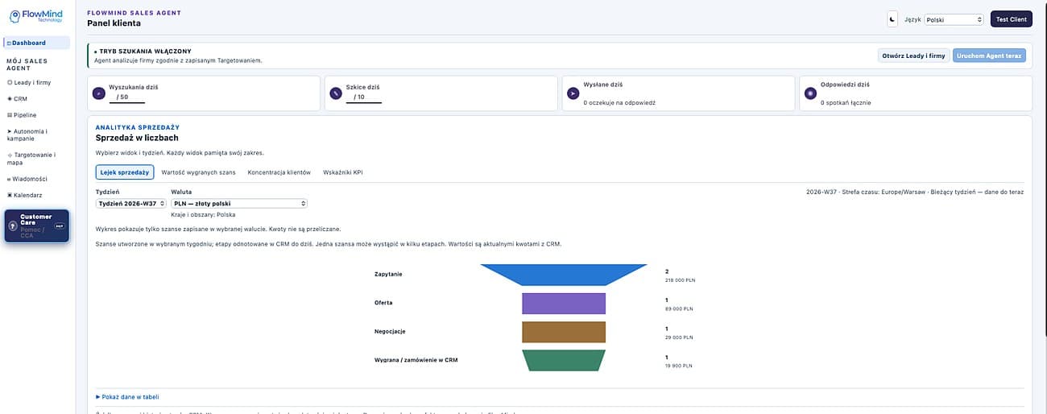The image size is (1047, 414).
Task: Click the purple Oferta funnel segment
Action: [x=564, y=303]
